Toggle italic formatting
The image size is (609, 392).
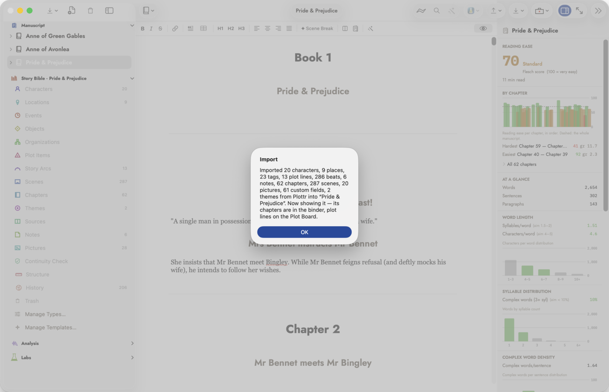(151, 29)
